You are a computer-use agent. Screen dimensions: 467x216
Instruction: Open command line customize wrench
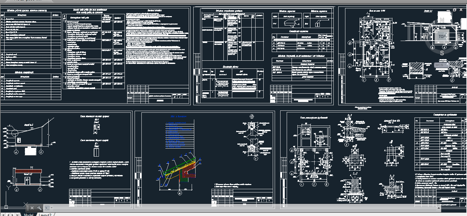pyautogui.click(x=39, y=208)
